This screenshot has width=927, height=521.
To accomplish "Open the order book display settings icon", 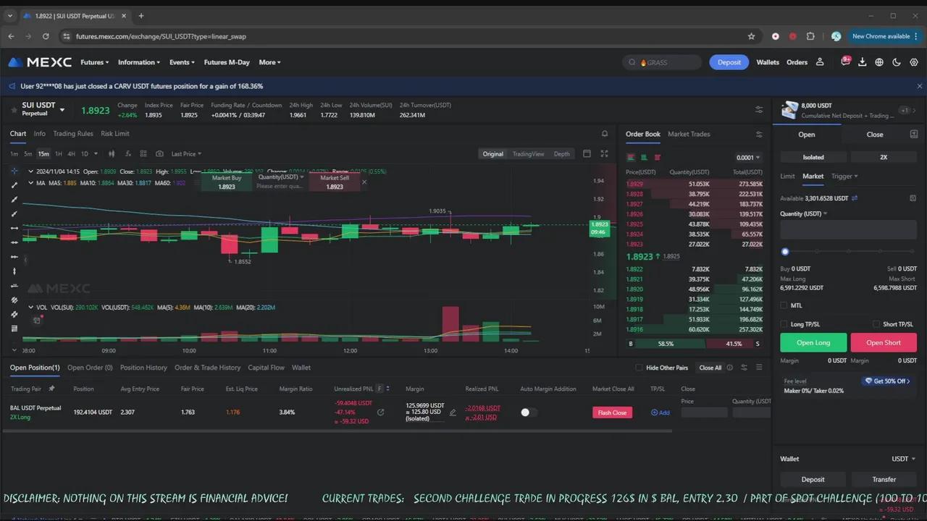I will [759, 134].
